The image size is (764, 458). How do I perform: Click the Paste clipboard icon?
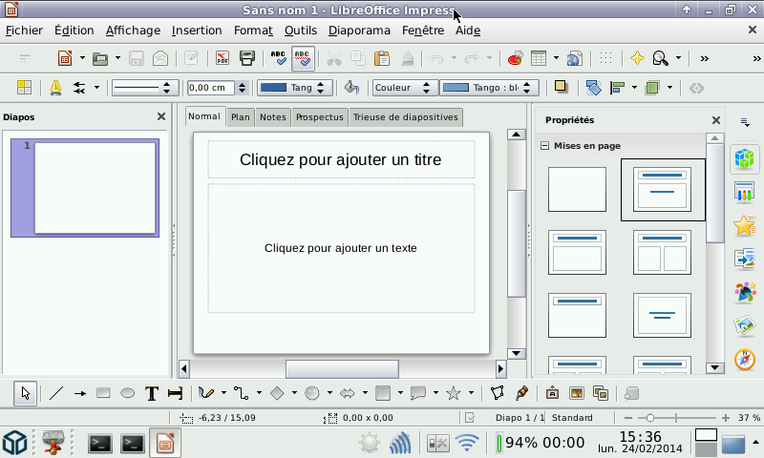(382, 58)
